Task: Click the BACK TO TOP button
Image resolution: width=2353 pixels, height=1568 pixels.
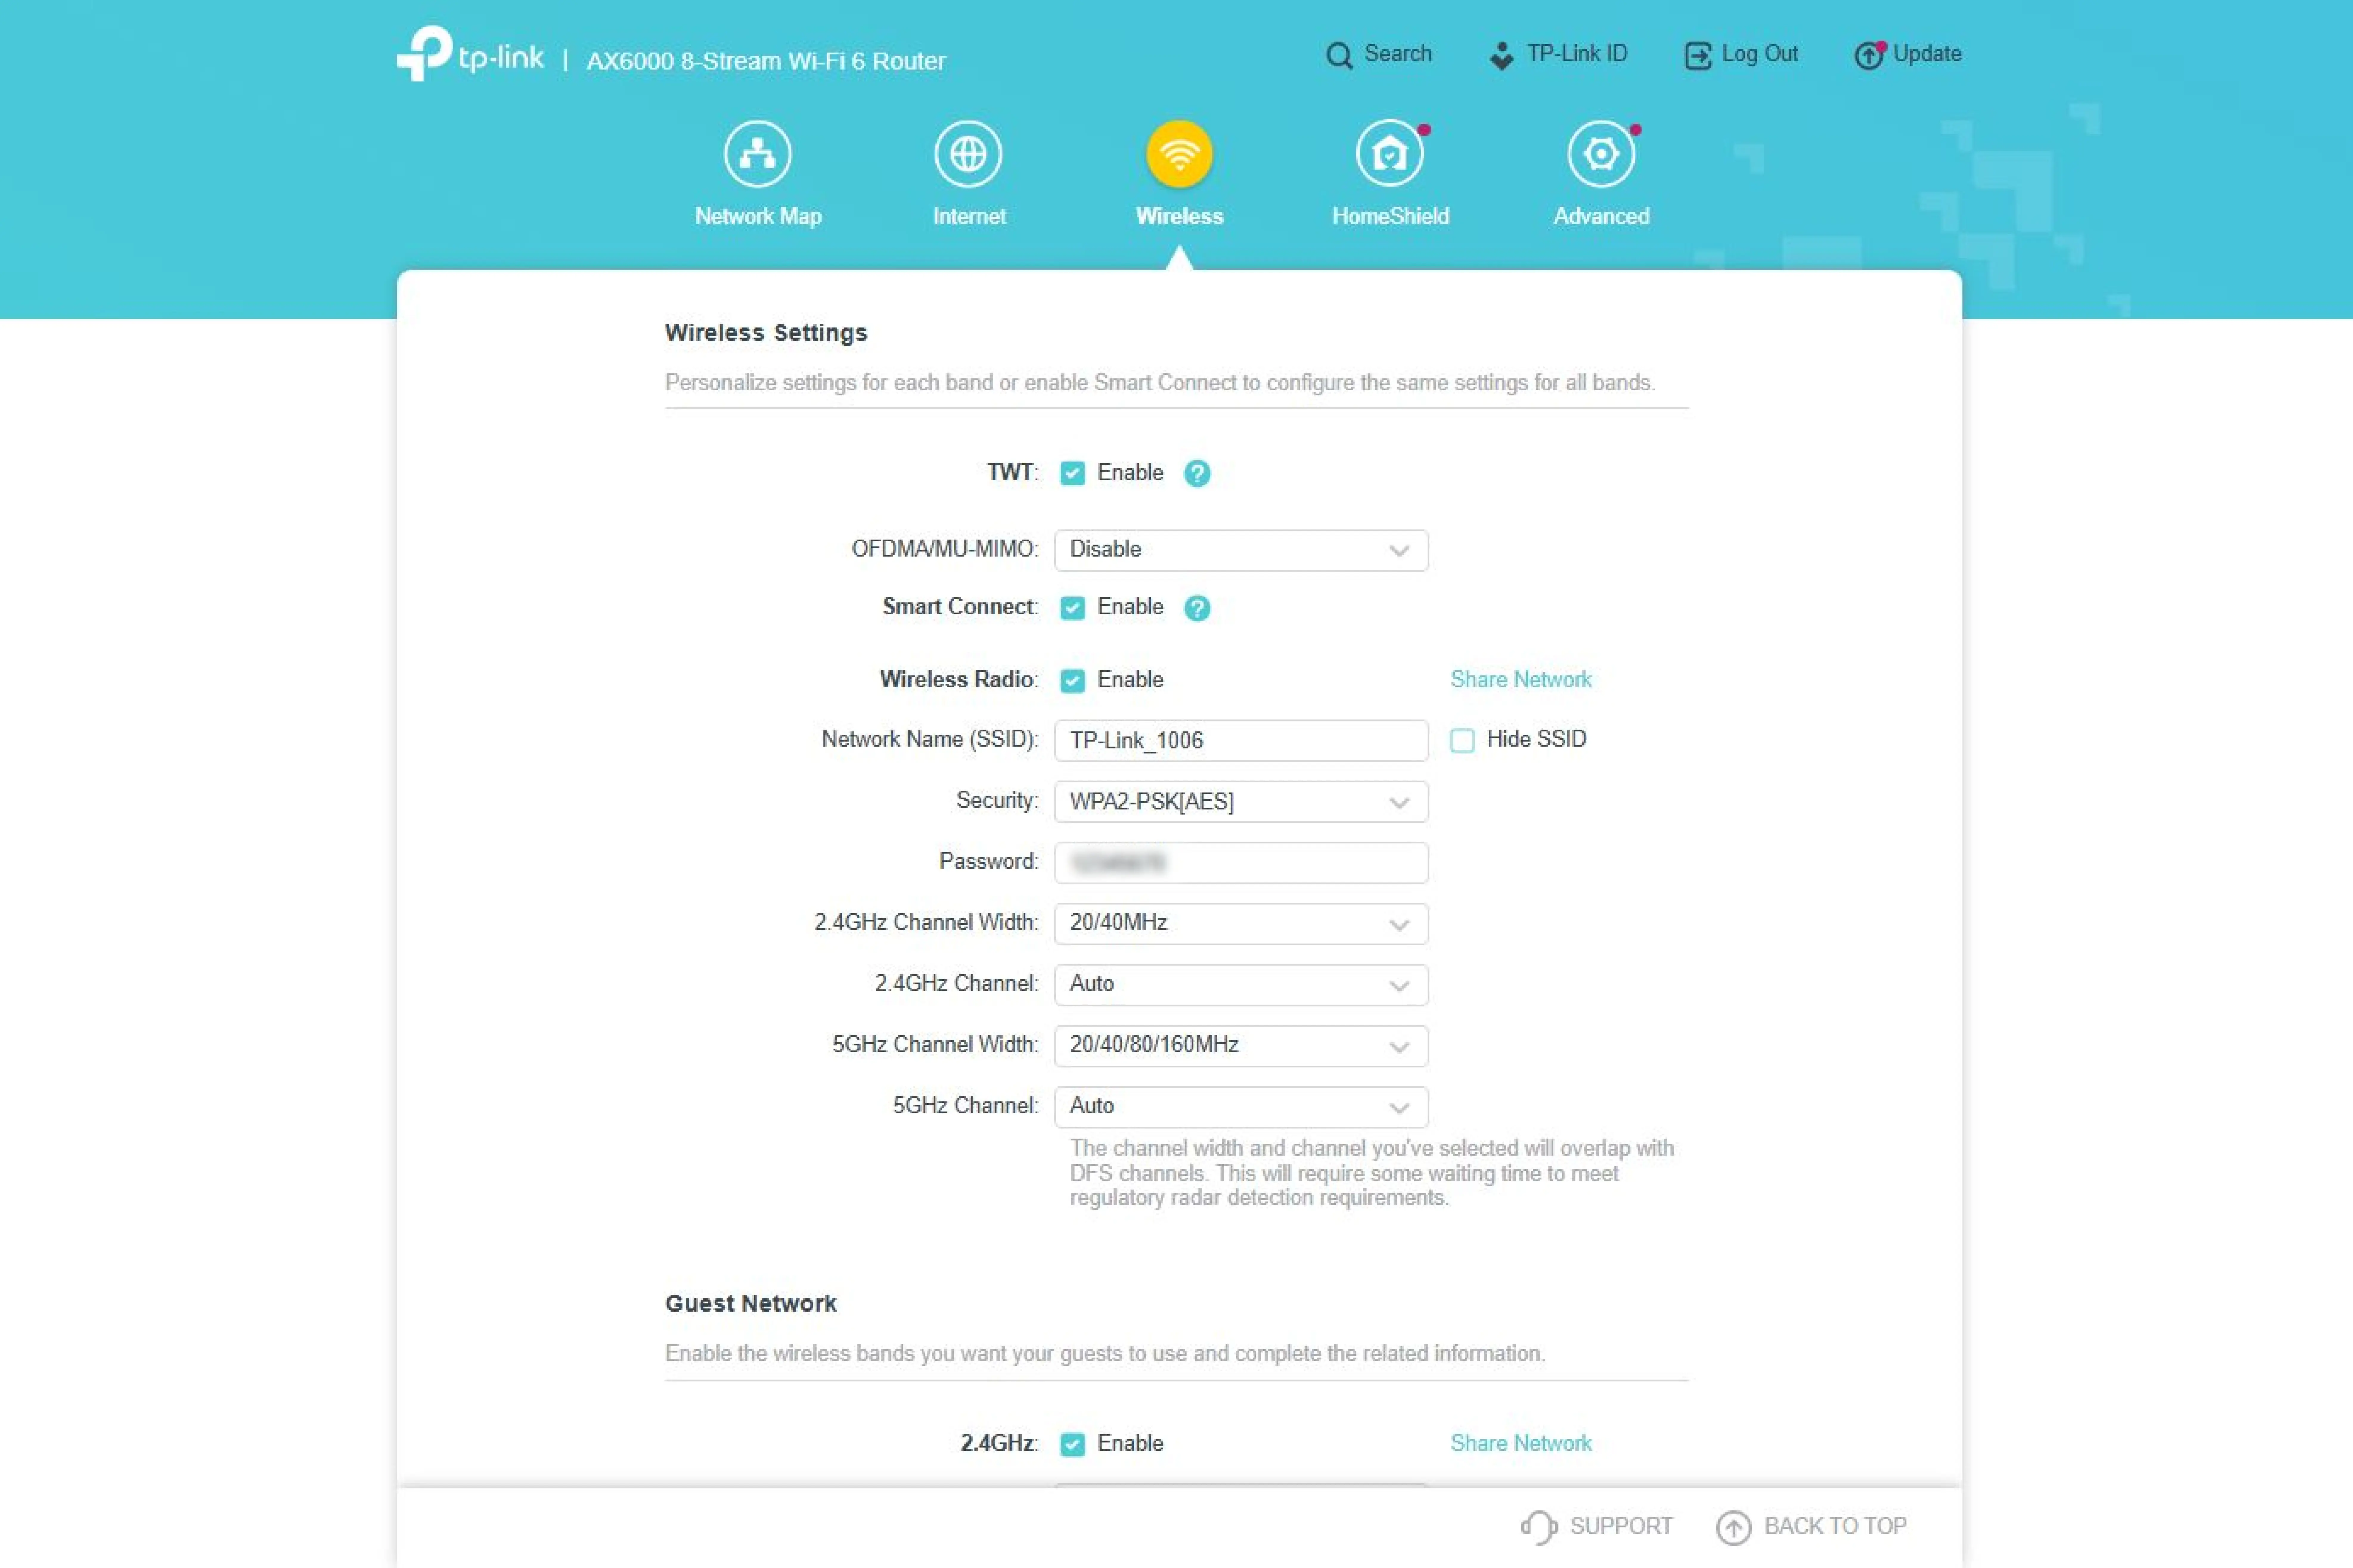Action: (1811, 1526)
